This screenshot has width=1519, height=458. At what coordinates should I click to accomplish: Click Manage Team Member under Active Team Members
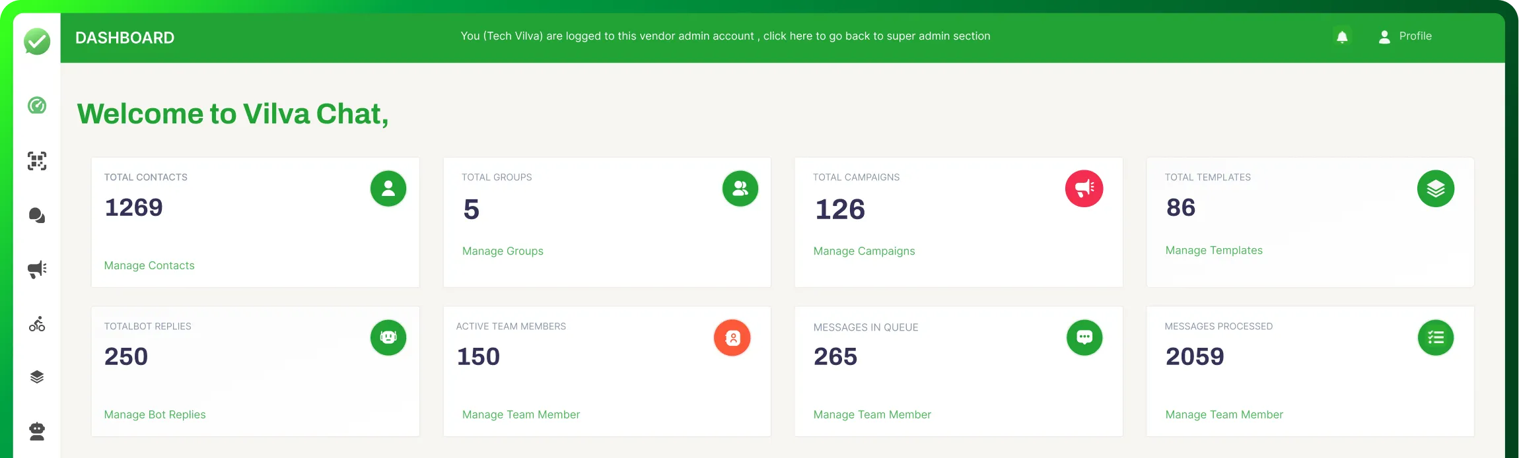tap(520, 414)
